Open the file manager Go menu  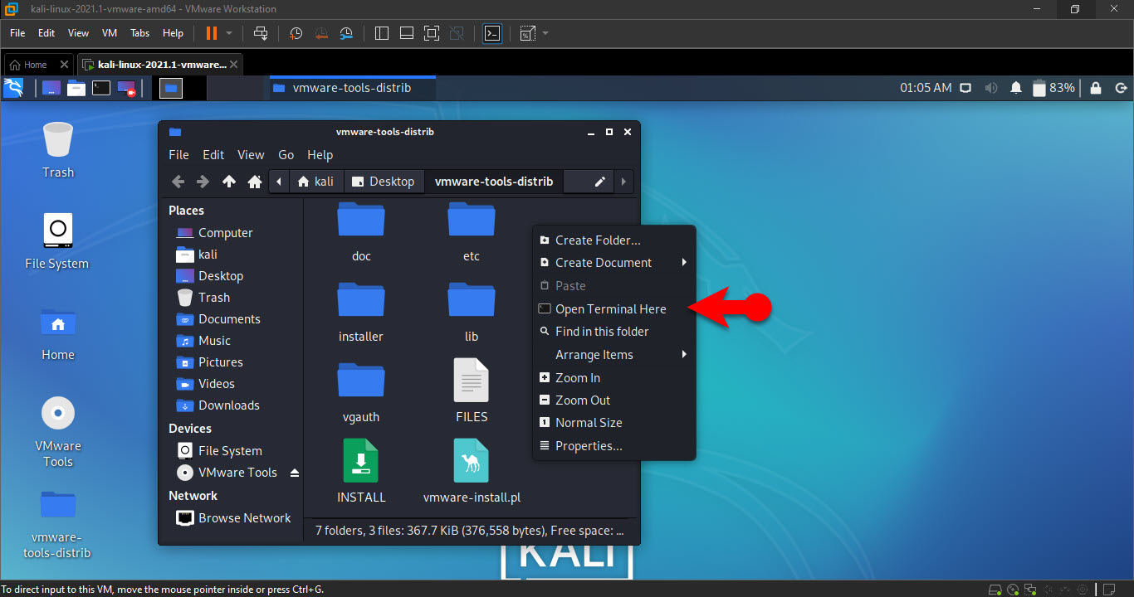pyautogui.click(x=286, y=155)
